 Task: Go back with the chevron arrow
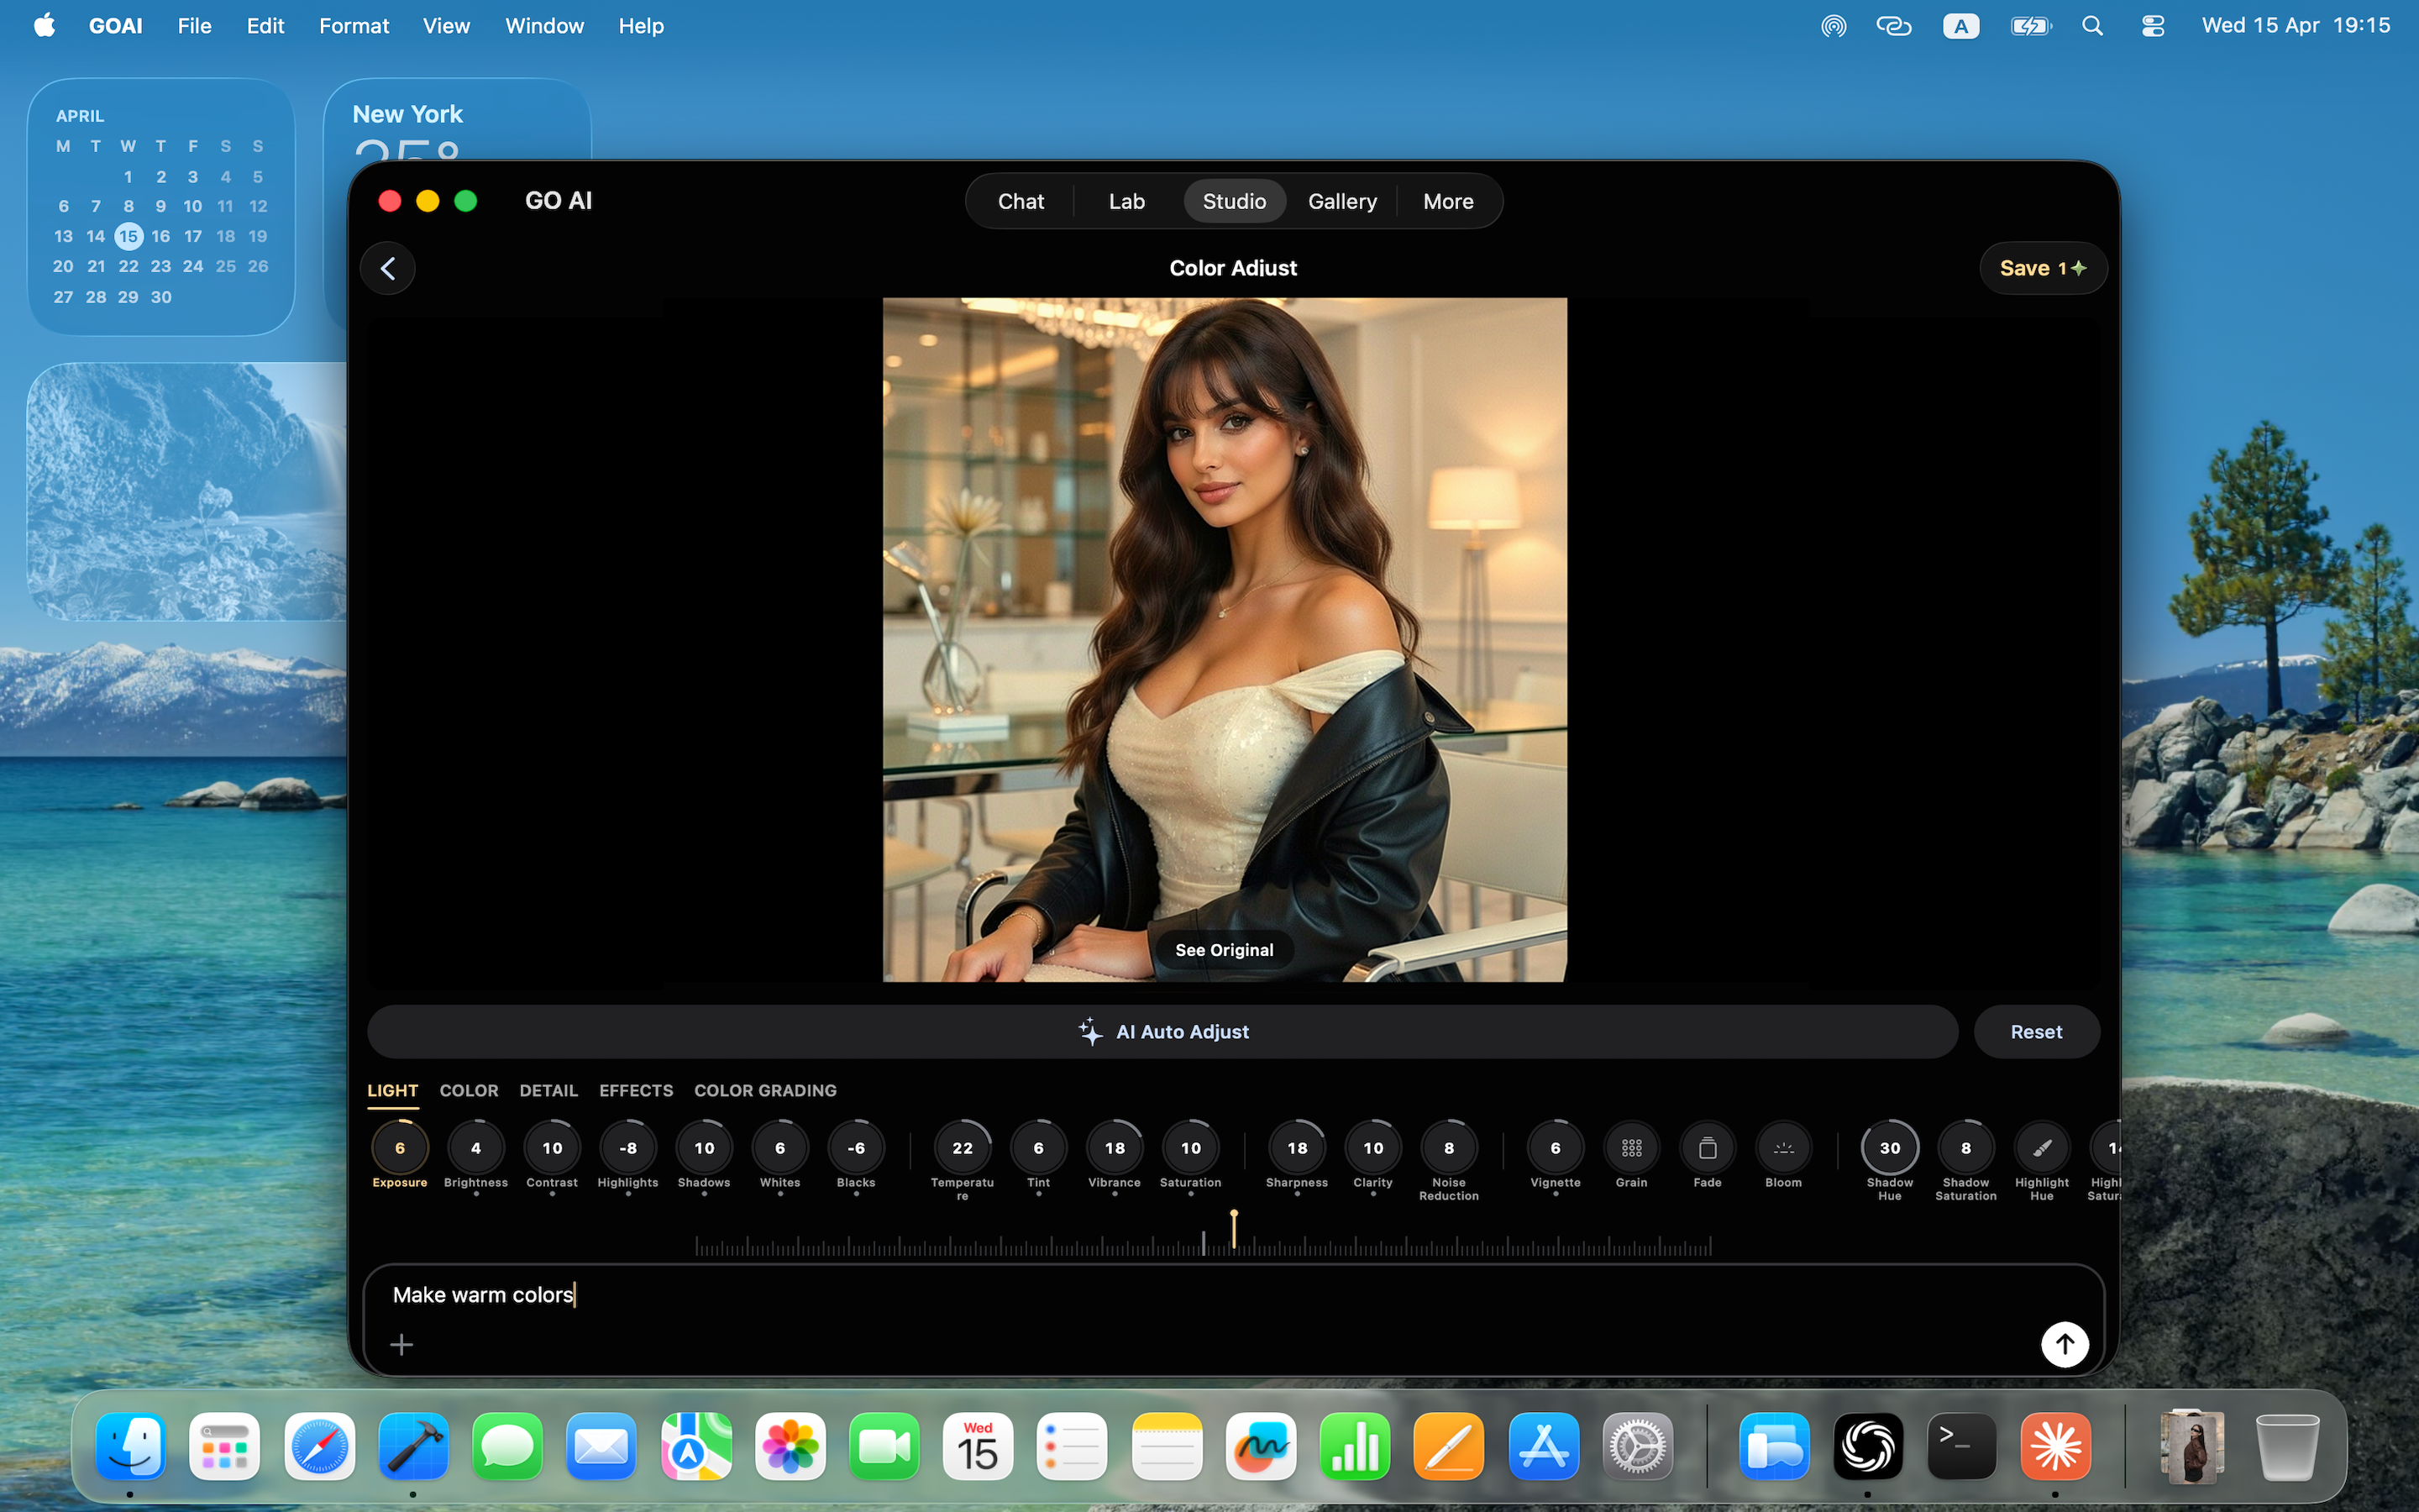tap(388, 268)
